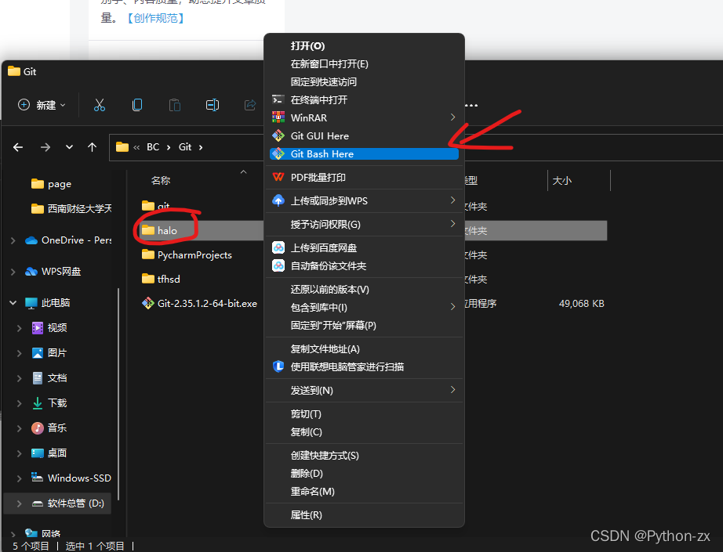Expand WPS网盘 tree node
This screenshot has width=723, height=552.
(13, 272)
